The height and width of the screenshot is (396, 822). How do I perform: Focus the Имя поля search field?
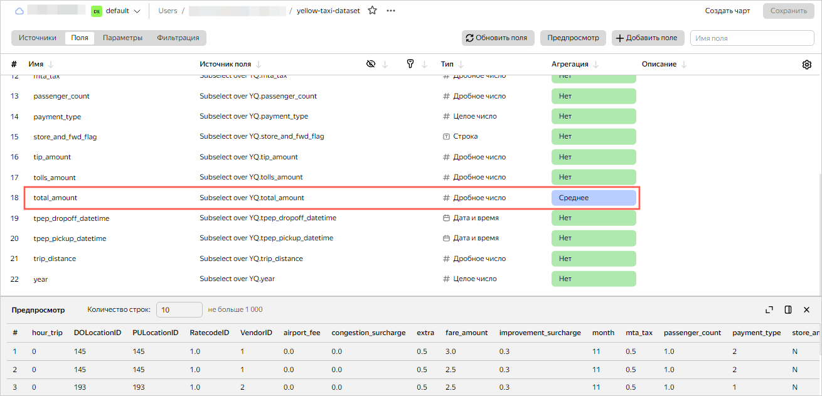[x=752, y=38]
